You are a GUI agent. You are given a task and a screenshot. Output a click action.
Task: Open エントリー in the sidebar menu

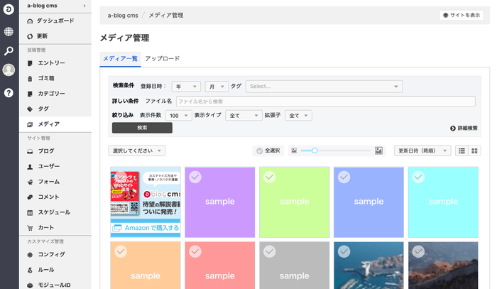click(51, 63)
